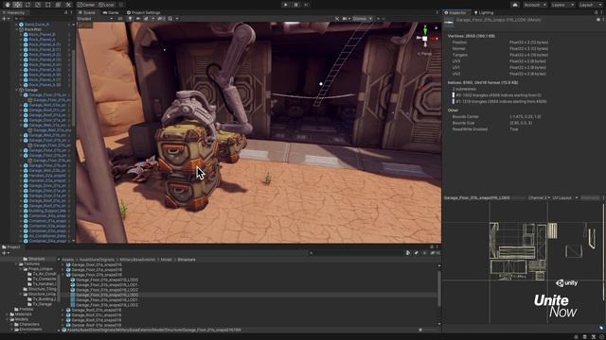Click Hierarchy add plus button
The image size is (606, 340).
pyautogui.click(x=4, y=19)
